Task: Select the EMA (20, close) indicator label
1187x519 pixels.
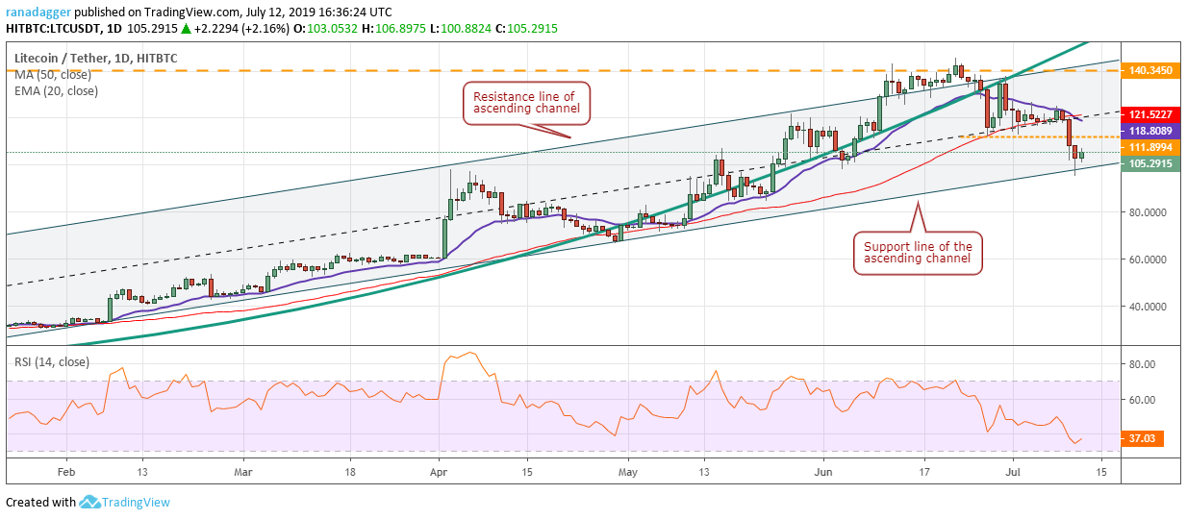Action: click(x=56, y=91)
